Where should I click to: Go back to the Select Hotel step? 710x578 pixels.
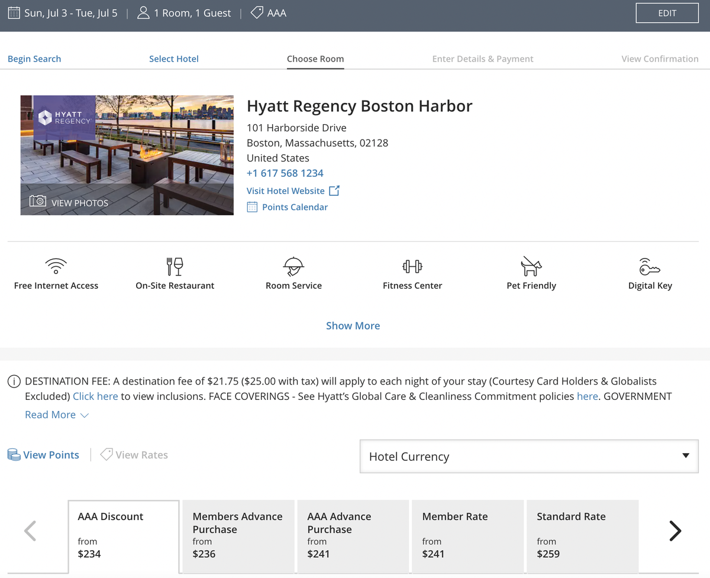173,59
